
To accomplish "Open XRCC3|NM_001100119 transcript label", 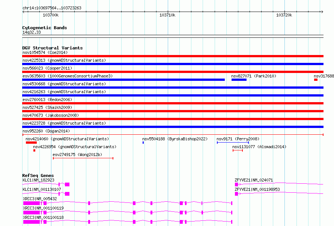I will tap(43, 208).
